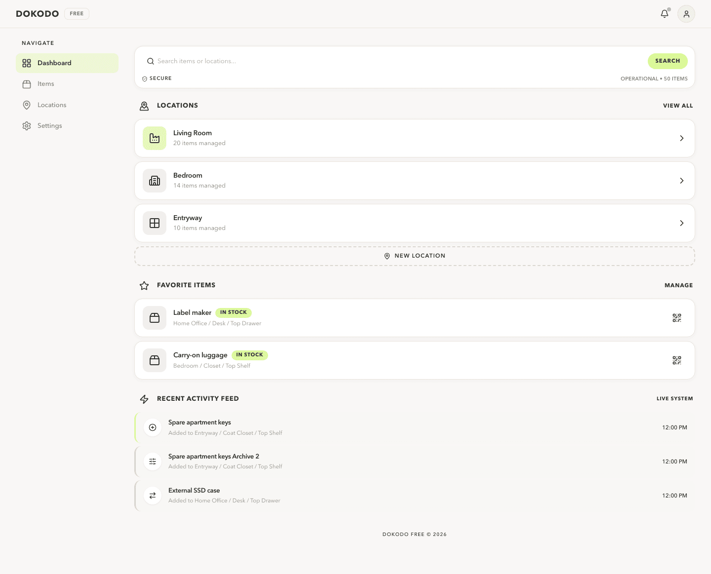Click '14 items managed' text
711x574 pixels.
point(199,186)
